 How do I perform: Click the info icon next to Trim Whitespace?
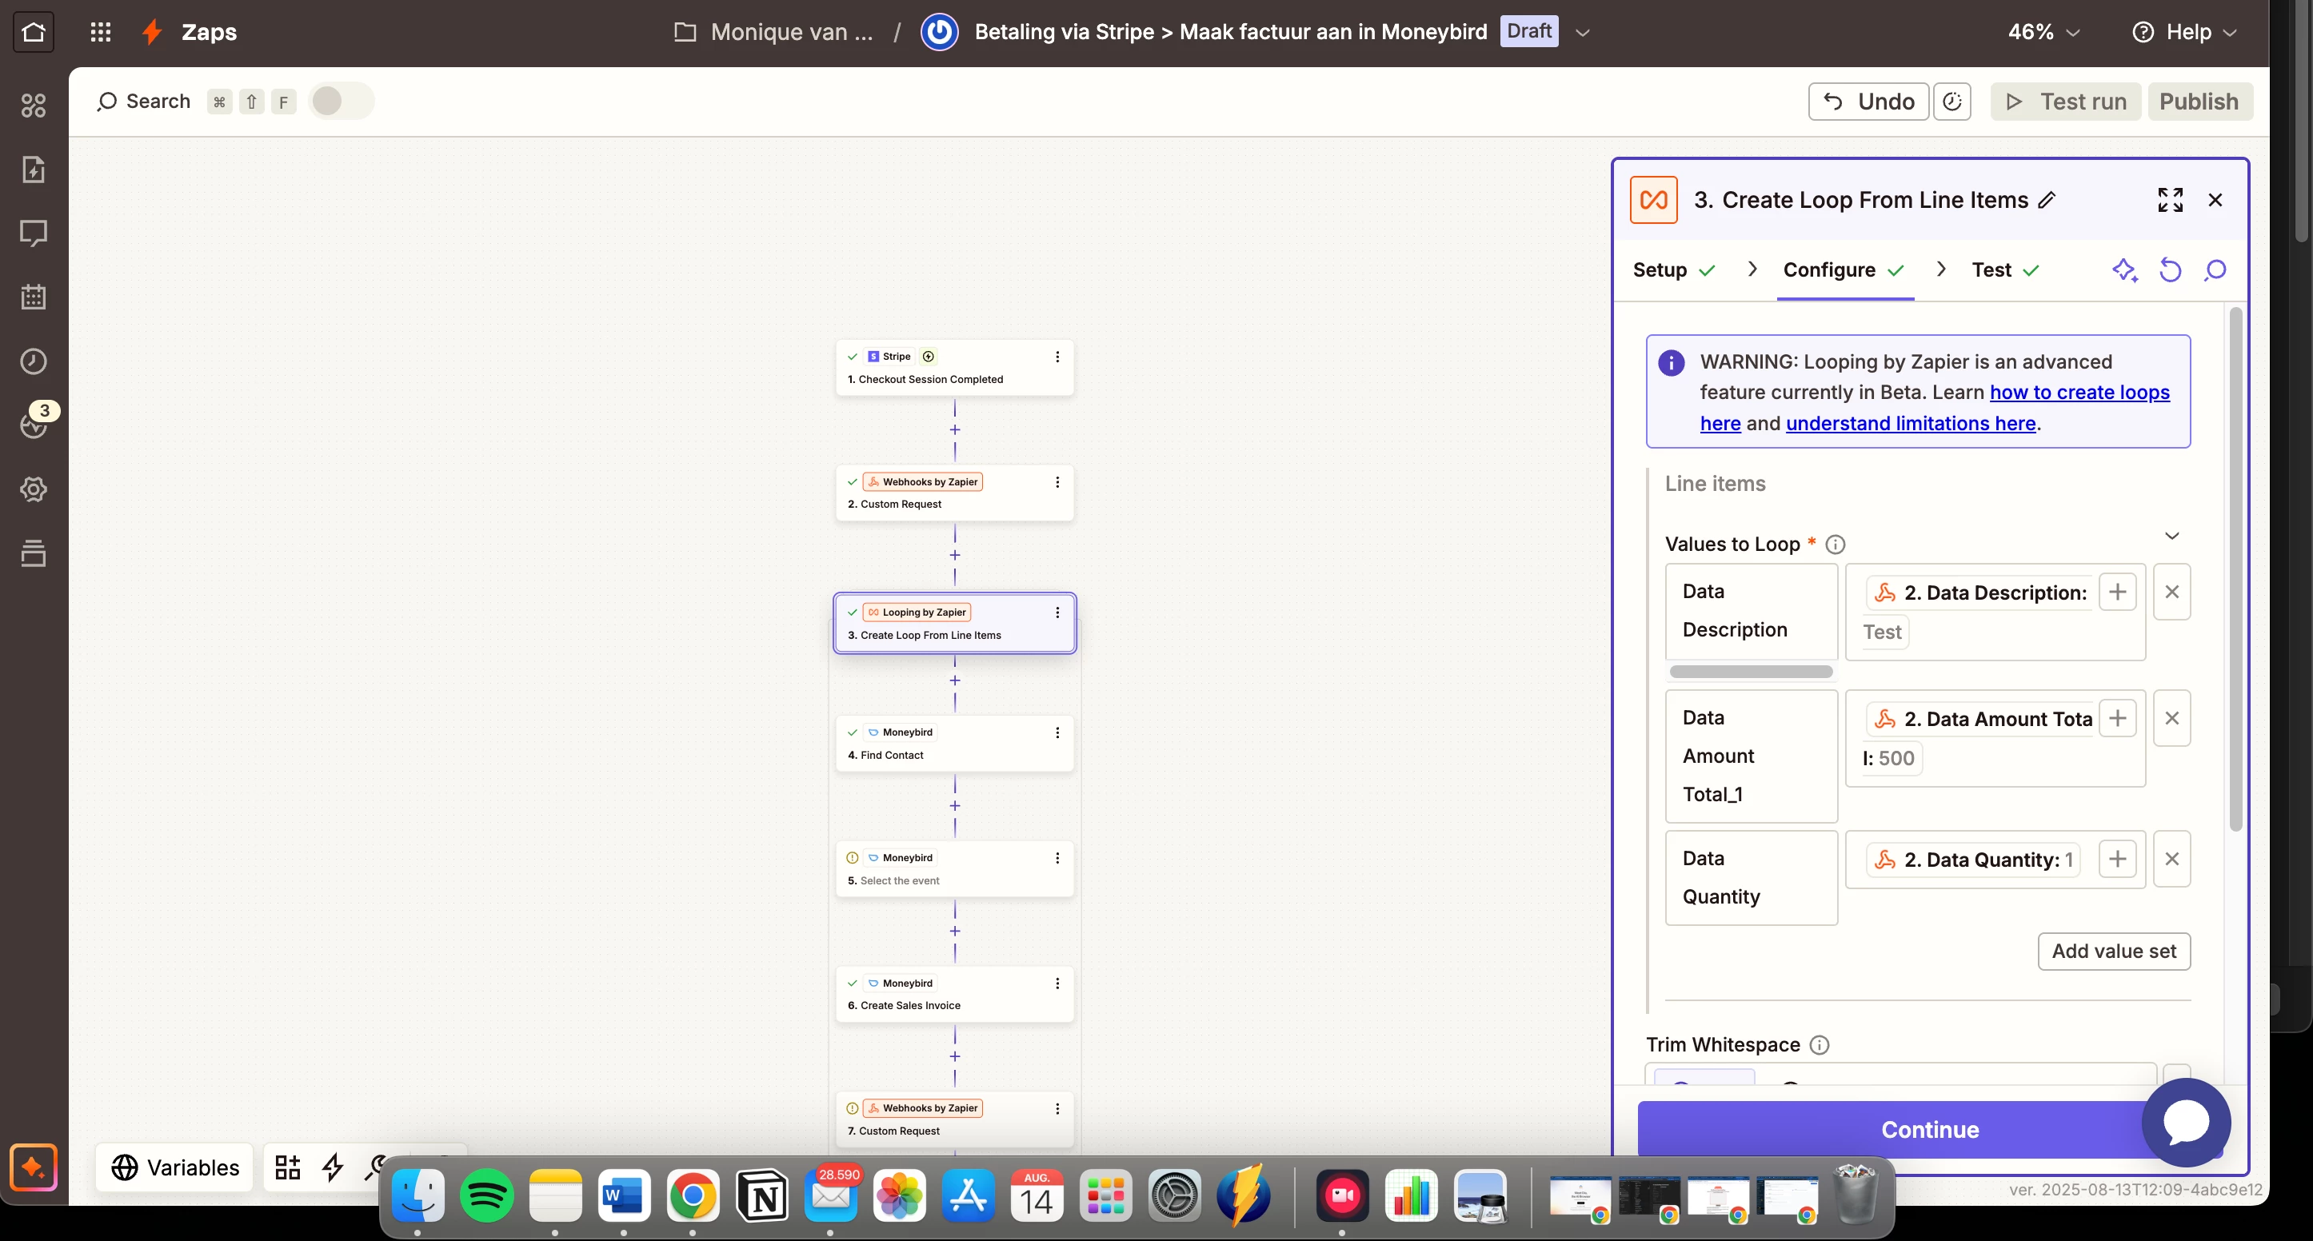click(x=1820, y=1045)
